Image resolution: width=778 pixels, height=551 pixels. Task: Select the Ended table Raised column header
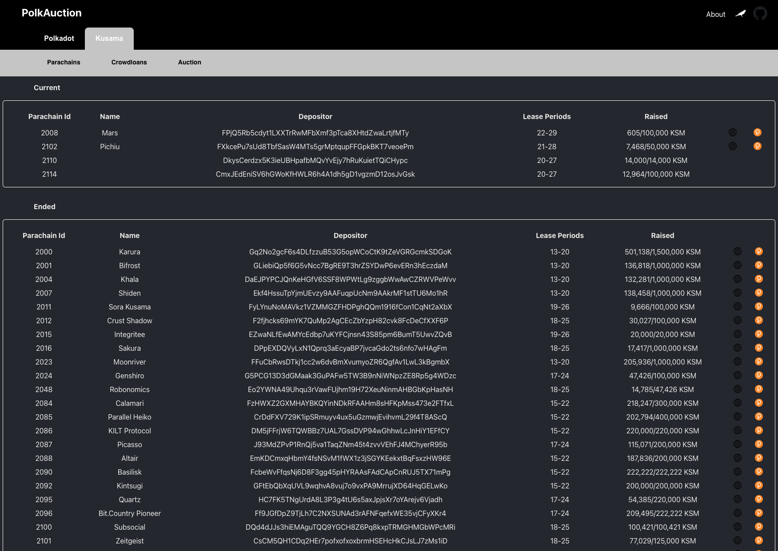point(662,235)
